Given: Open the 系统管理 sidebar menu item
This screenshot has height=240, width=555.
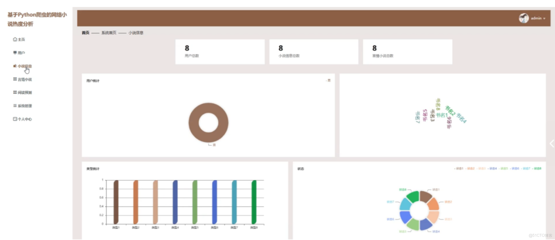Looking at the screenshot, I should pos(22,106).
